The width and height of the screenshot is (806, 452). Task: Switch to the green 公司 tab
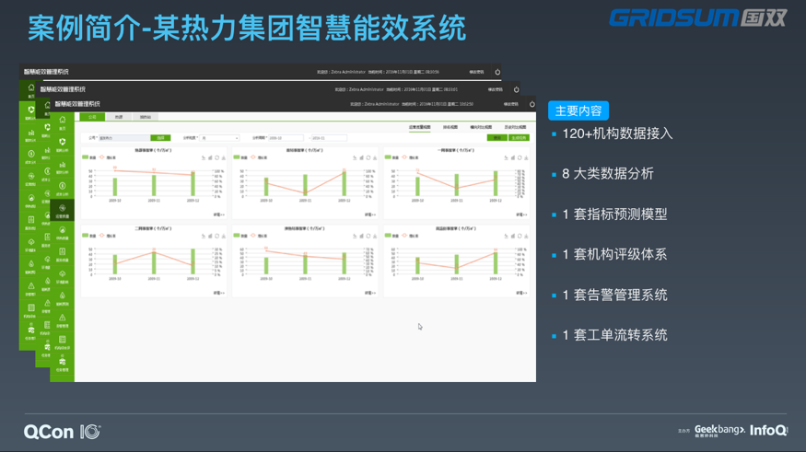point(92,117)
